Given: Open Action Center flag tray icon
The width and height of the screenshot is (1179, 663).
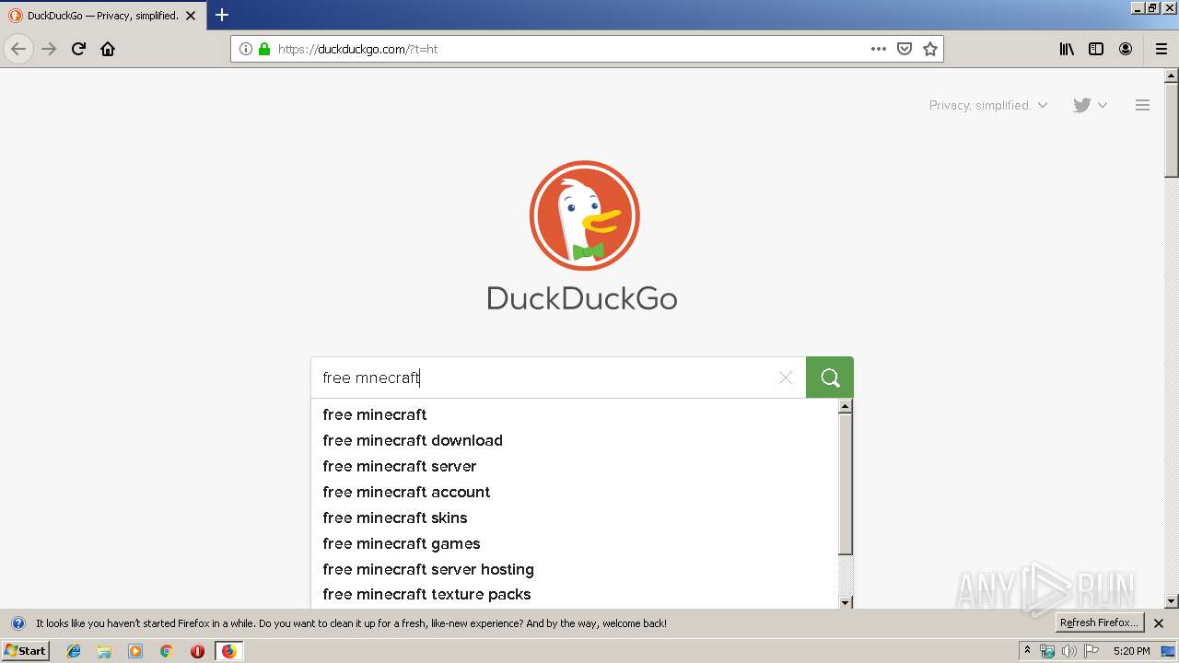Looking at the screenshot, I should pos(1091,651).
